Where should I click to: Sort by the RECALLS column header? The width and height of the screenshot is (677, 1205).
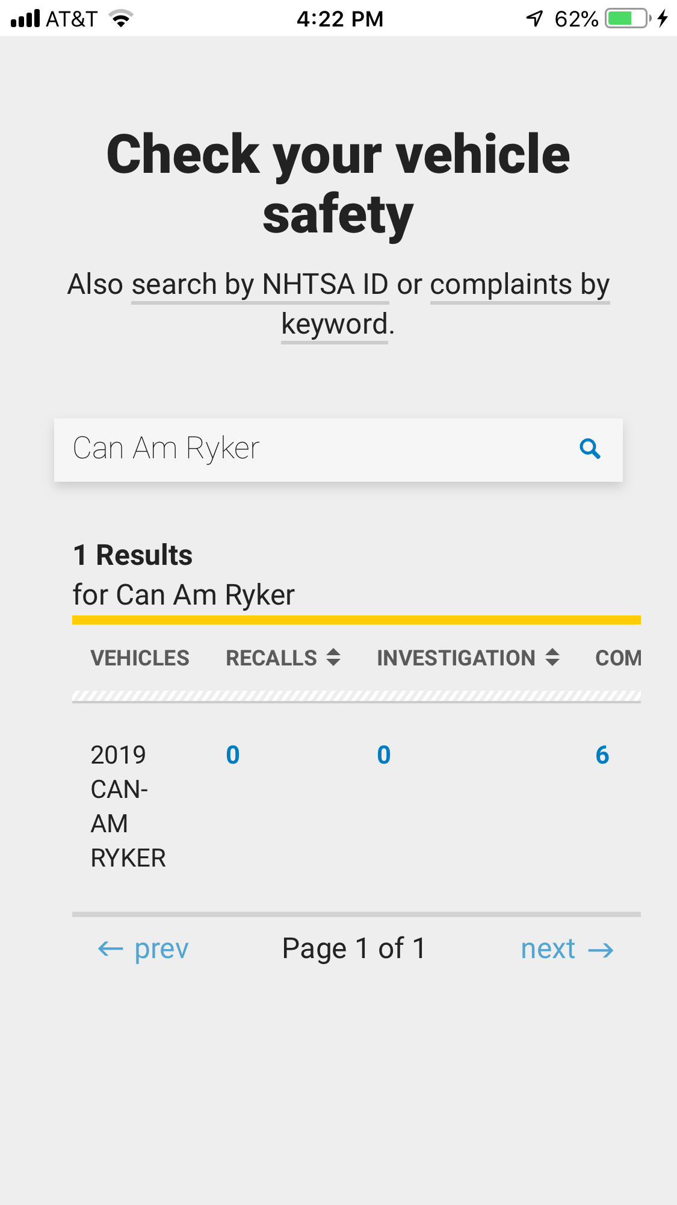(271, 658)
